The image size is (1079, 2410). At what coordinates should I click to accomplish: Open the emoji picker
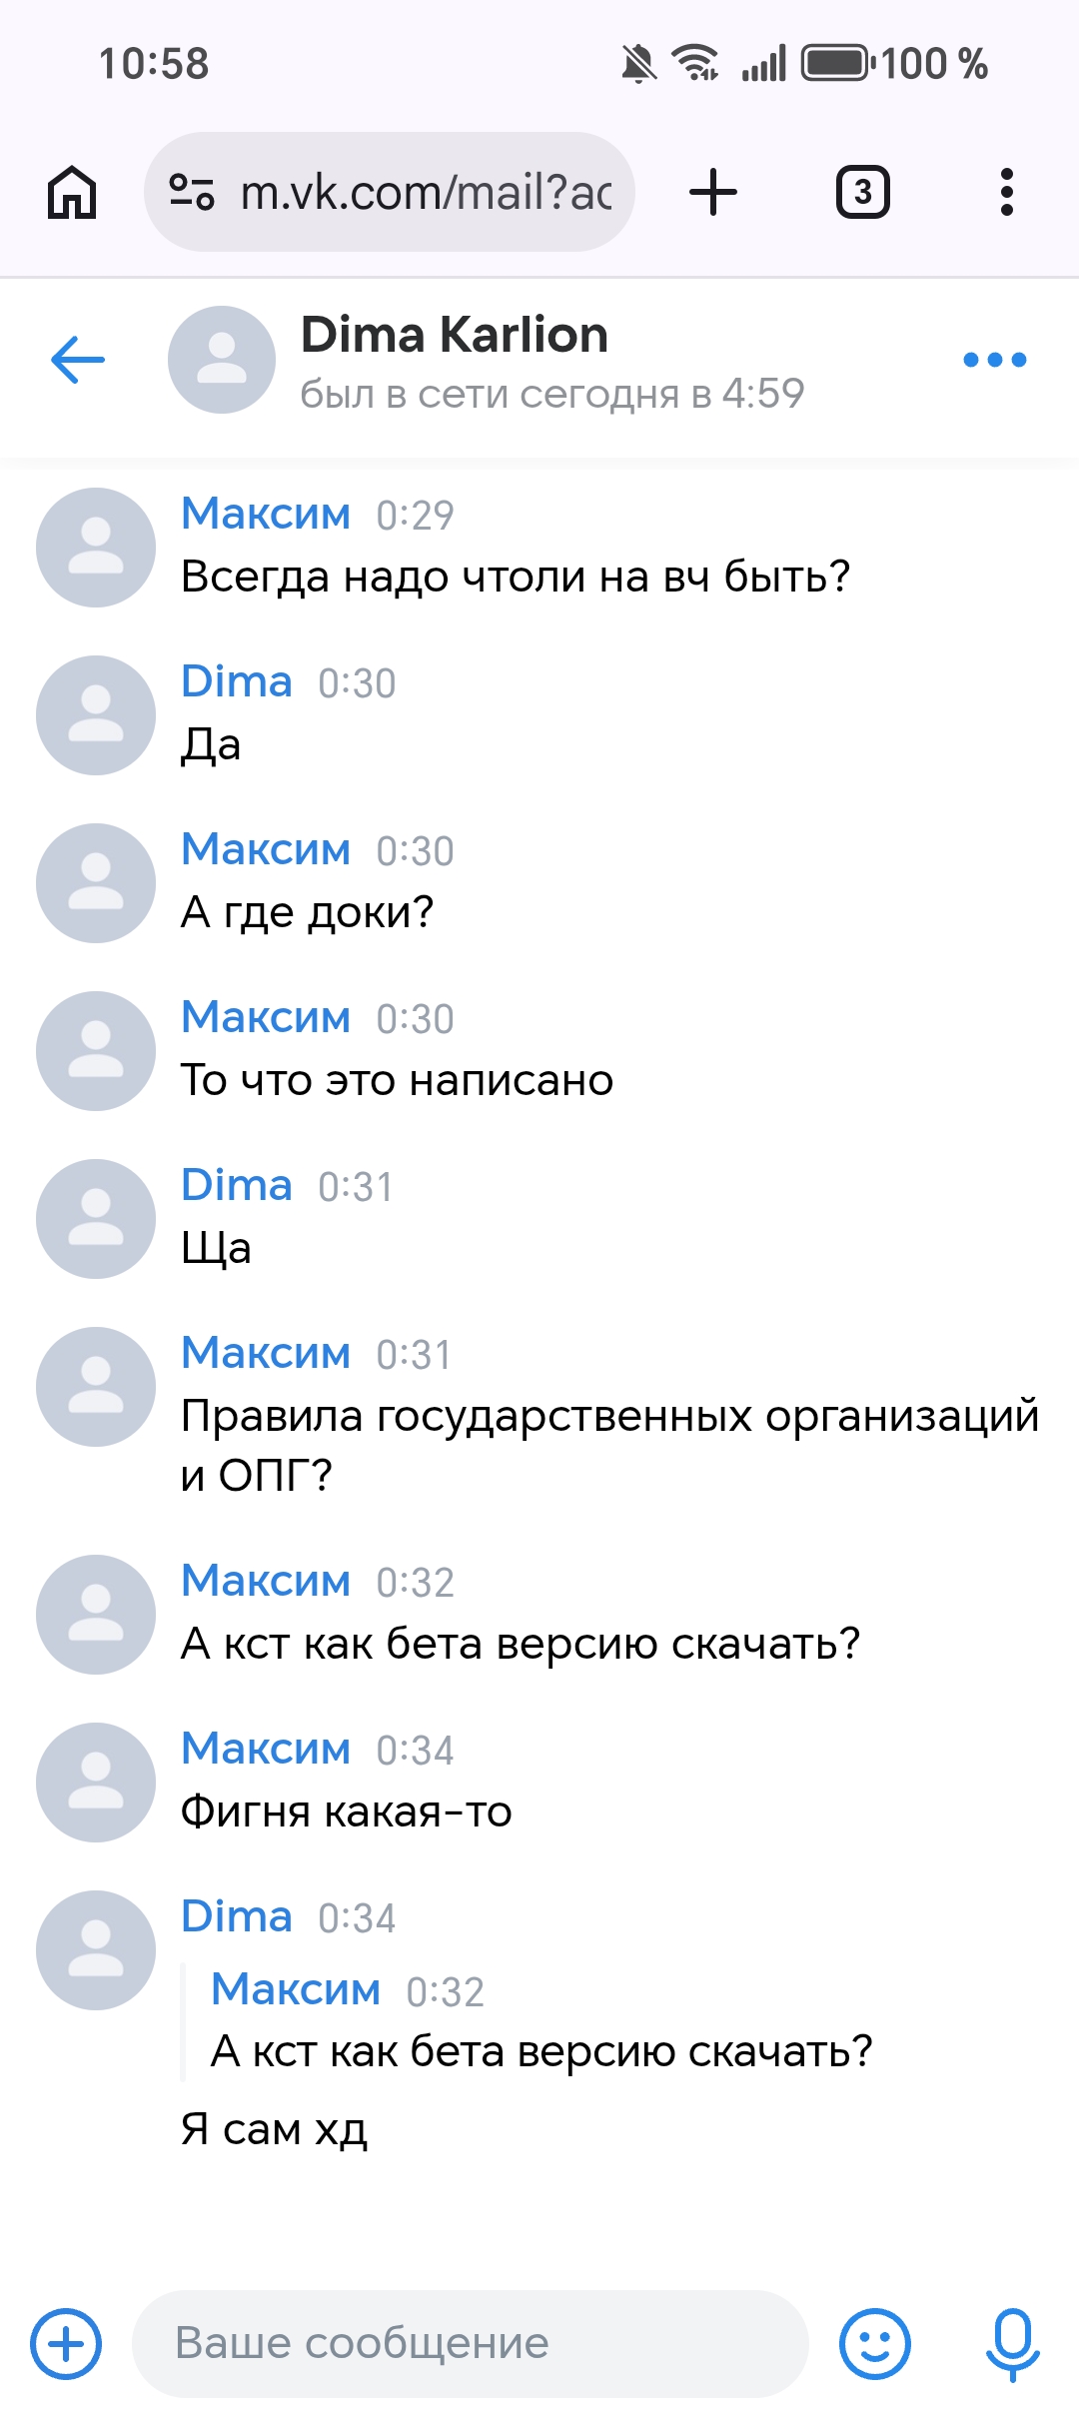[874, 2343]
